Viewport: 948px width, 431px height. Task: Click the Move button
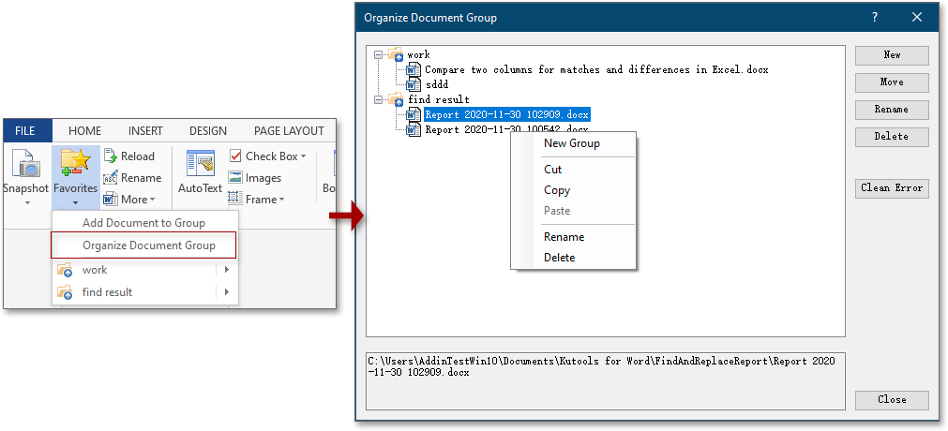[x=892, y=82]
